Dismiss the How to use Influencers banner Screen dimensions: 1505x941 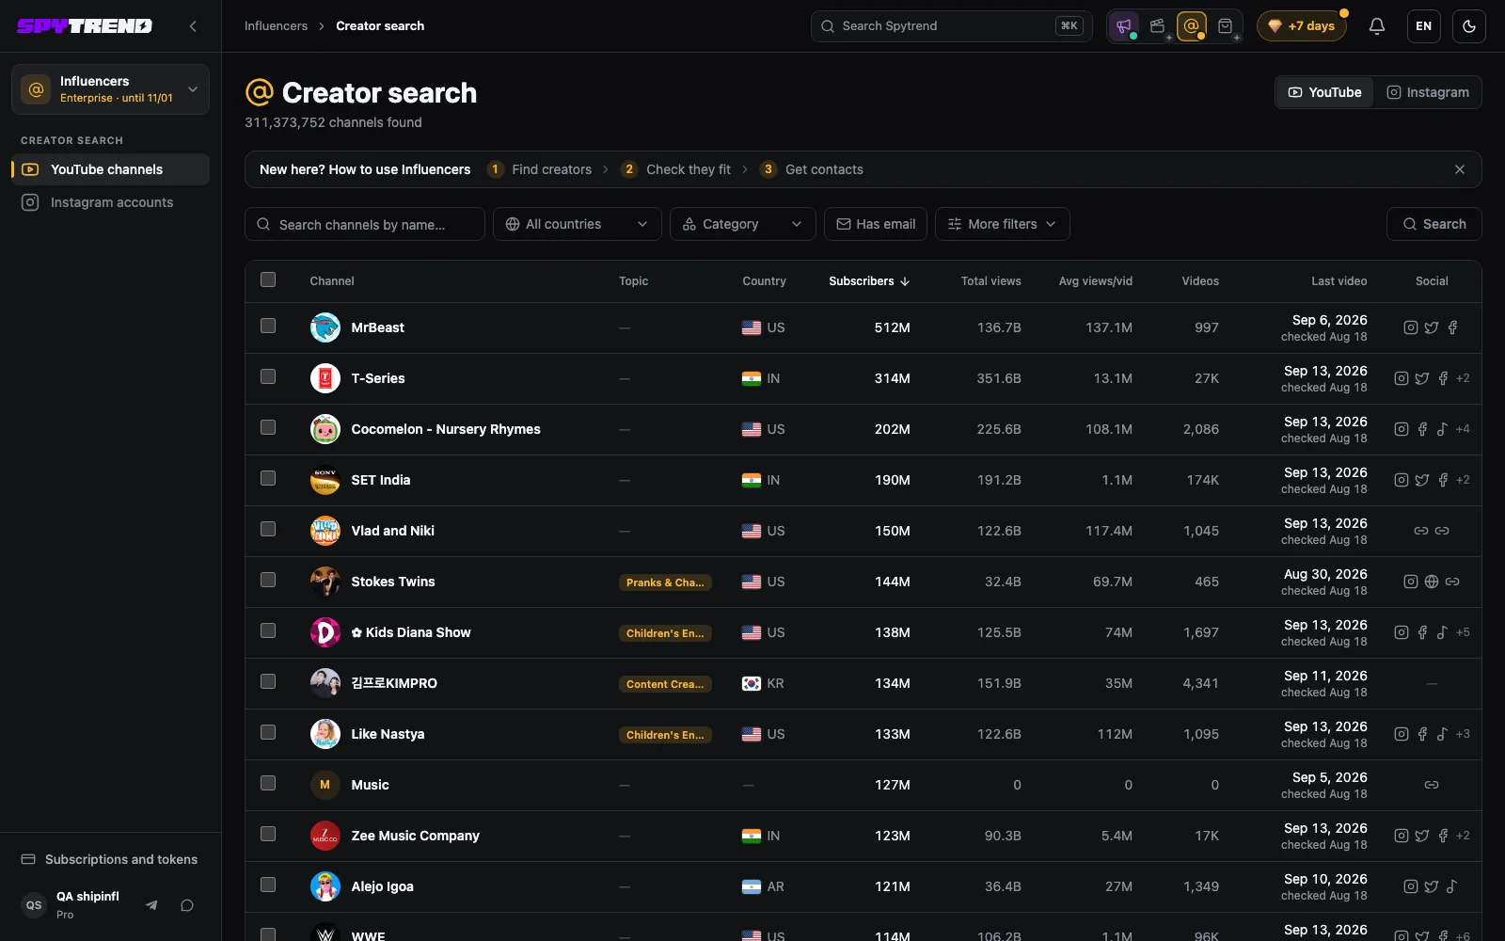[x=1460, y=169]
